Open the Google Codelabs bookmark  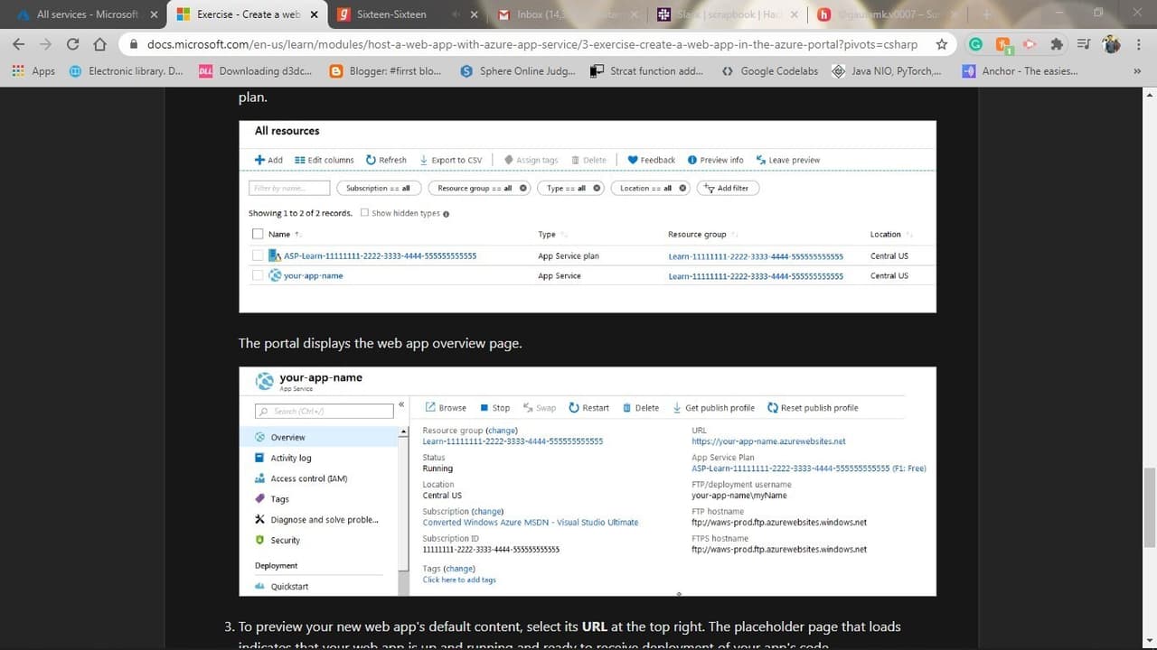[x=769, y=71]
